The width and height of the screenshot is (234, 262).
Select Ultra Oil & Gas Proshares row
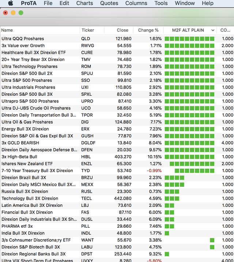pyautogui.click(x=117, y=122)
